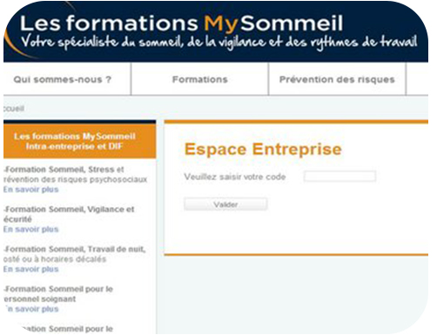Open the "Qui sommes-nous ?" menu

[x=63, y=79]
